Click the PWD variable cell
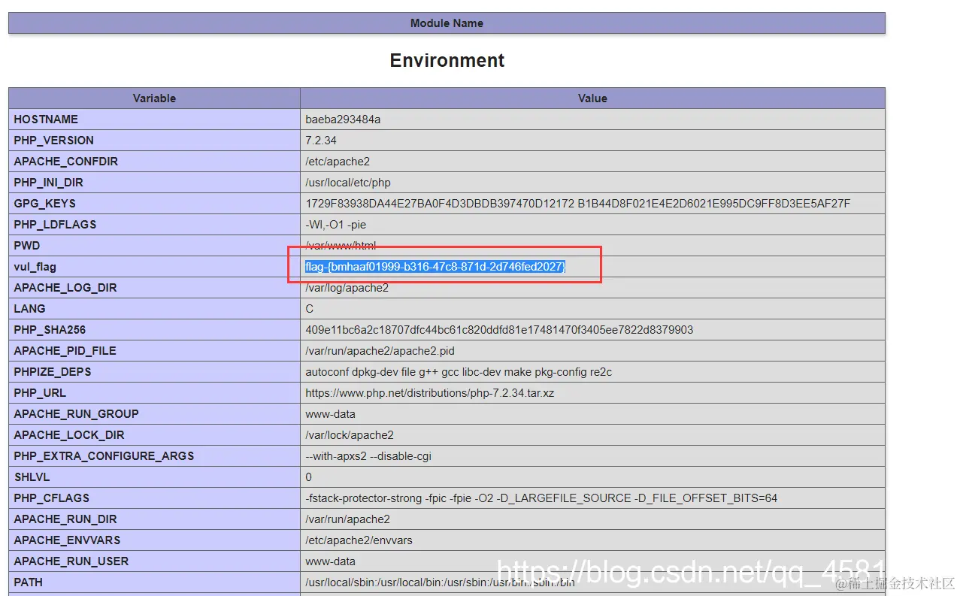Viewport: 960px width, 596px height. [154, 246]
